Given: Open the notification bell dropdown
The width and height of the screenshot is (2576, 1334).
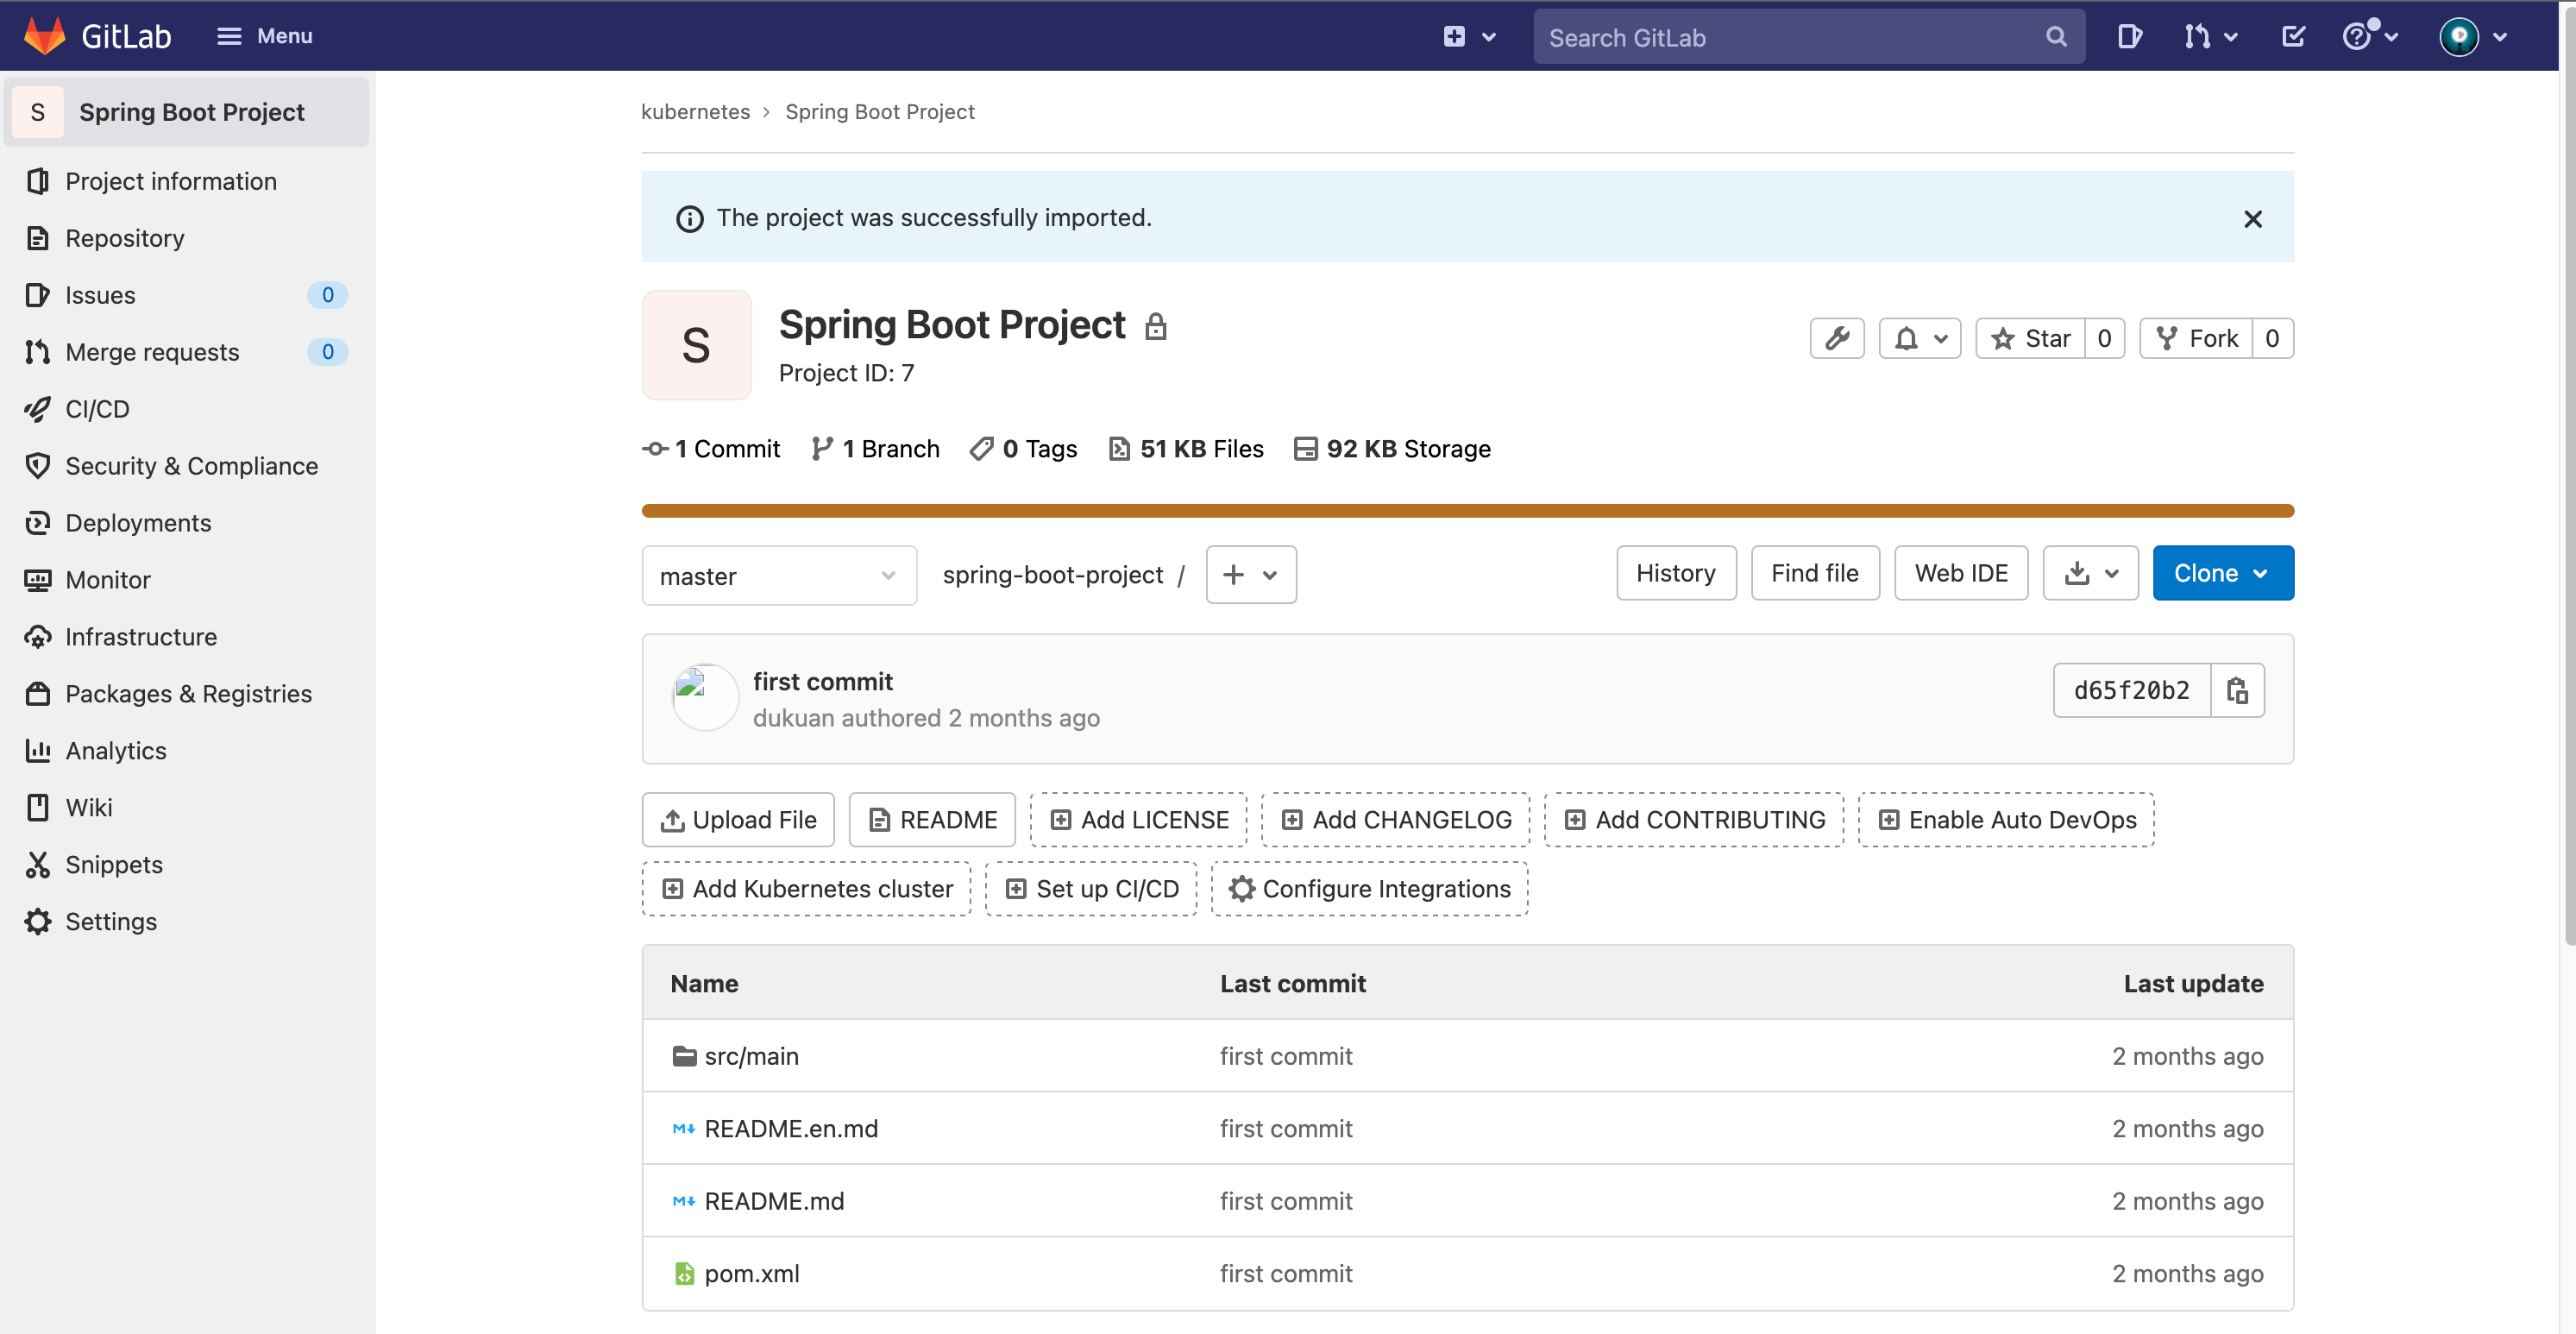Looking at the screenshot, I should coord(1920,339).
